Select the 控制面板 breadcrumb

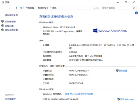pos(30,8)
